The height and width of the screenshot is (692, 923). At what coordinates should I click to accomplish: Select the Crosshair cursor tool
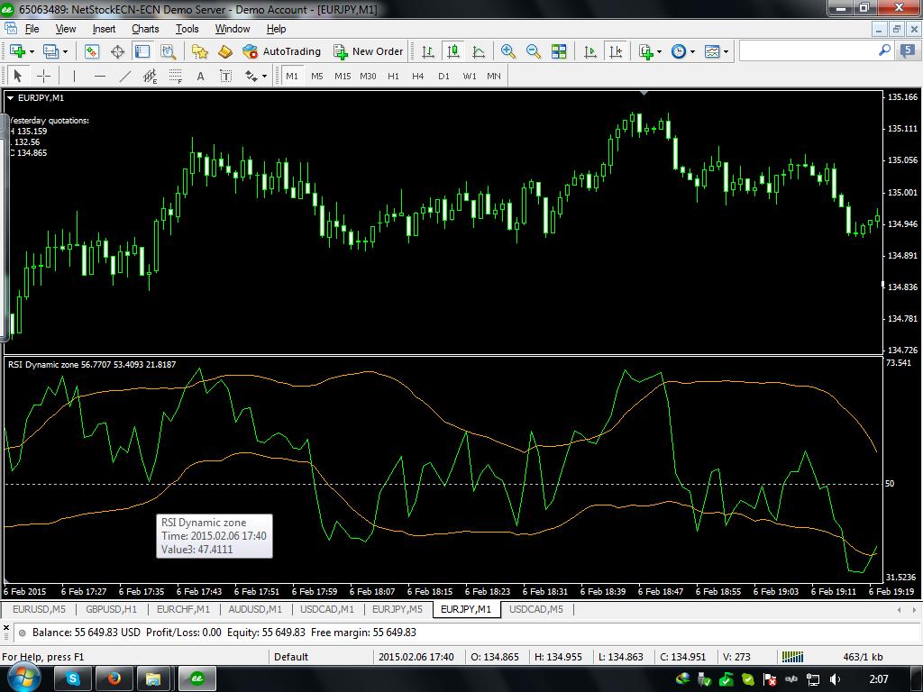[x=42, y=76]
